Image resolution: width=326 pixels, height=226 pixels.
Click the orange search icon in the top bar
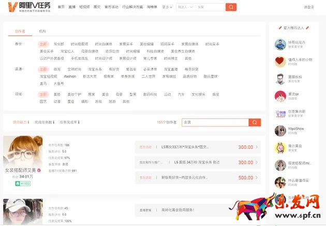pos(231,7)
